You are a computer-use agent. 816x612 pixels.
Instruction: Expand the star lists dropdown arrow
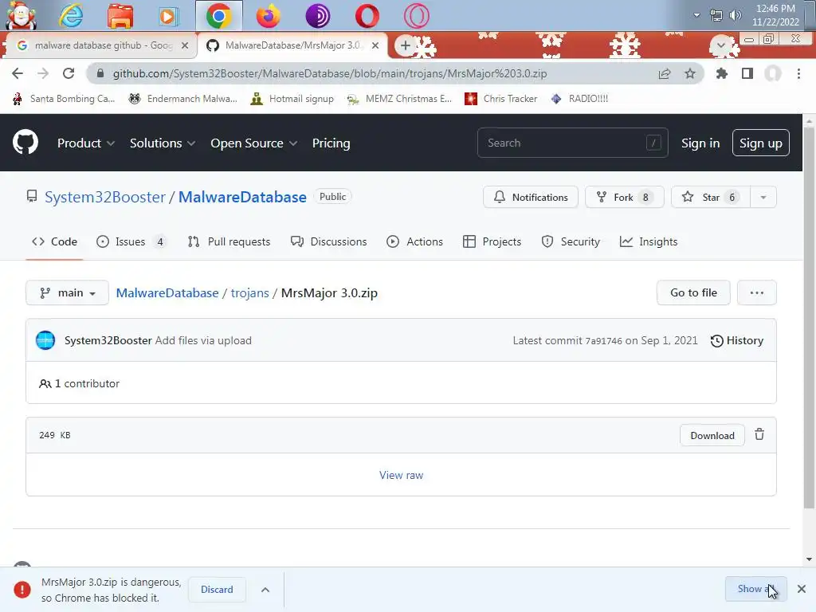point(763,198)
